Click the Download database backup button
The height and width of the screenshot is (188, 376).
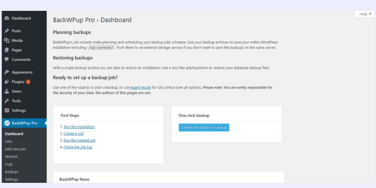click(x=204, y=127)
